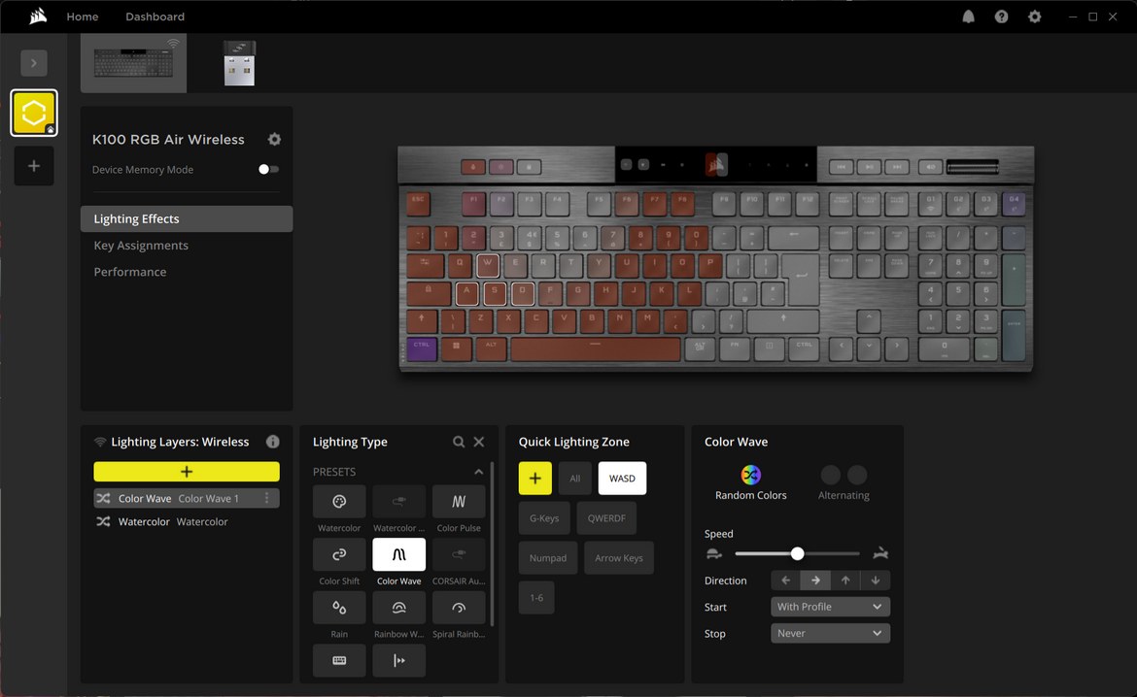Choose the Color Wave preset

(398, 554)
